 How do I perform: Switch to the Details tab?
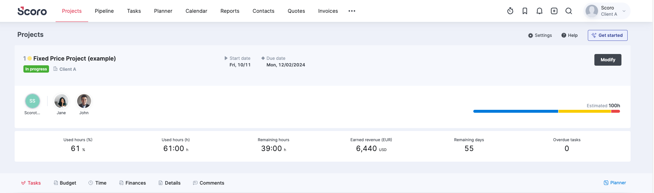pos(169,183)
